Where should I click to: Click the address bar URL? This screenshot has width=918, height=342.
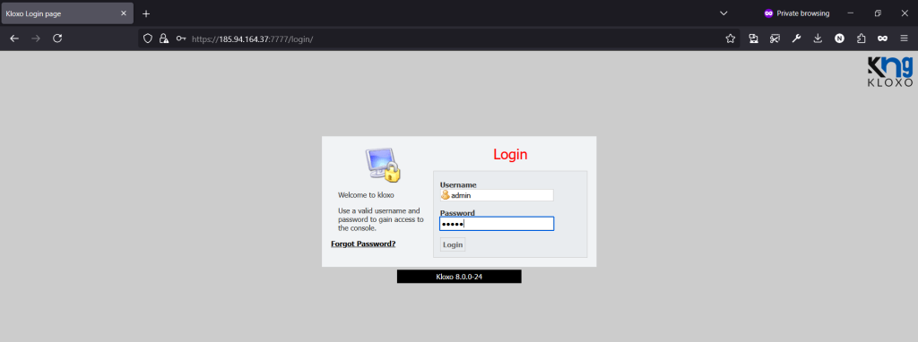click(x=252, y=38)
